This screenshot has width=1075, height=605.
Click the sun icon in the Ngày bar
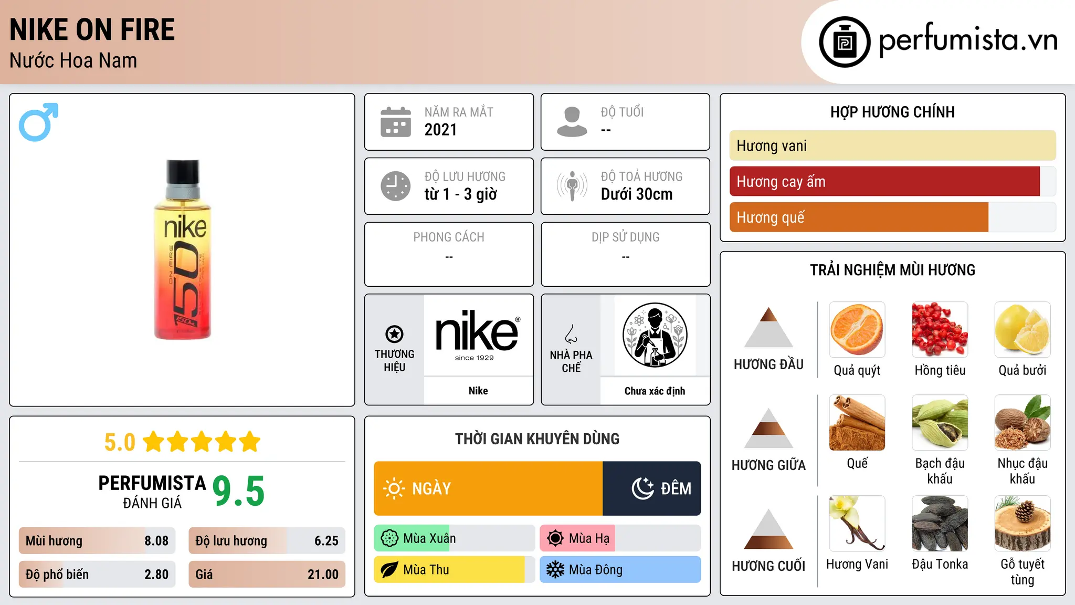click(394, 488)
